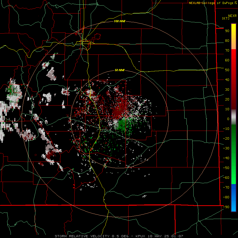Select the [KT] units label
The width and height of the screenshot is (238, 238).
226,18
